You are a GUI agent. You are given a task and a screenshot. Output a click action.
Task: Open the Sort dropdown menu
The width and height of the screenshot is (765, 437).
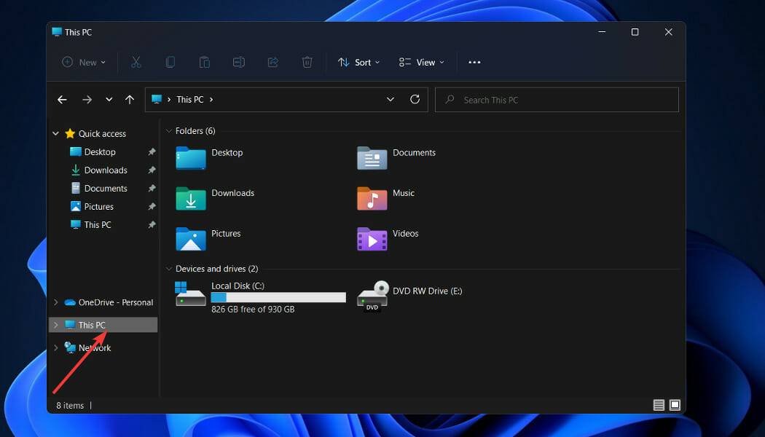point(359,63)
